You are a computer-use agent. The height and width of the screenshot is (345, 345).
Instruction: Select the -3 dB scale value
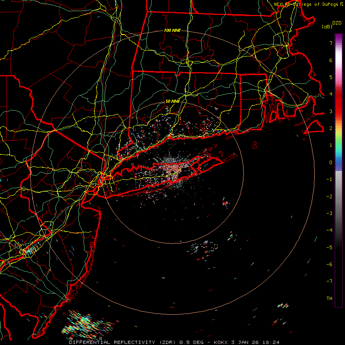[x=329, y=214]
